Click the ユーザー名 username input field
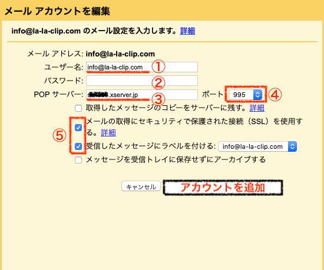 [142, 67]
